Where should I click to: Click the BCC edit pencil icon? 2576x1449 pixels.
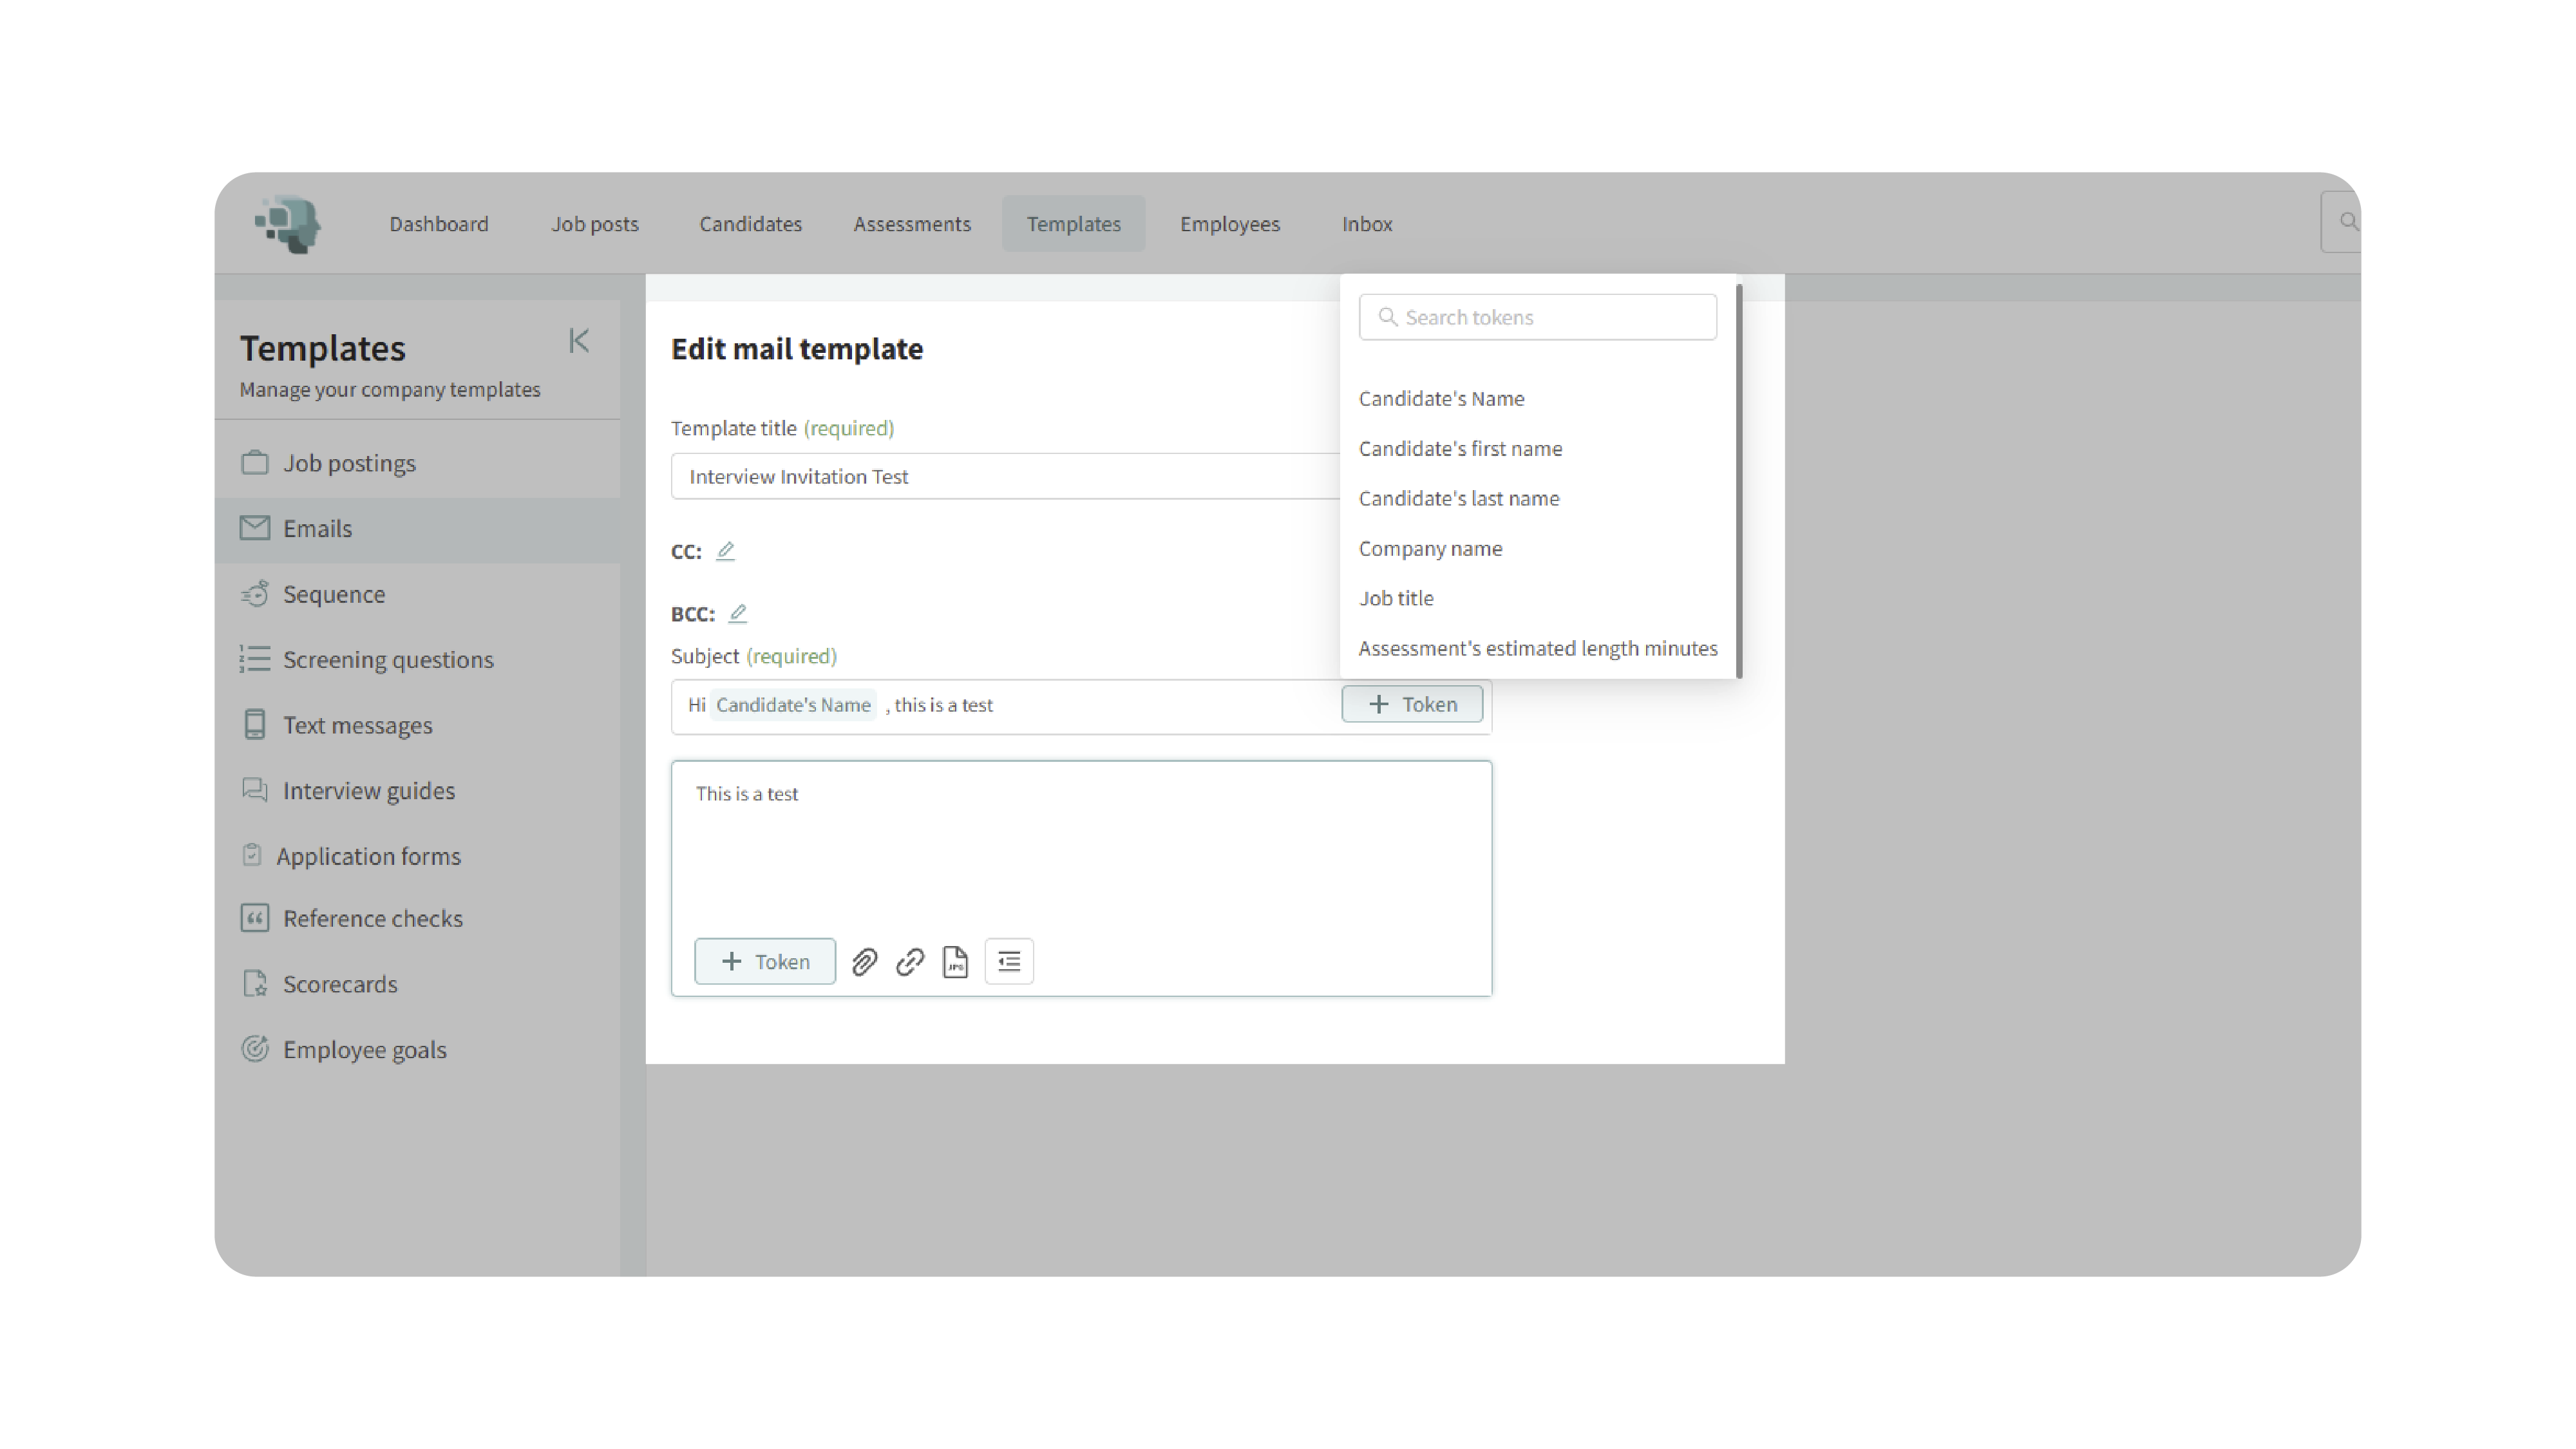coord(738,613)
